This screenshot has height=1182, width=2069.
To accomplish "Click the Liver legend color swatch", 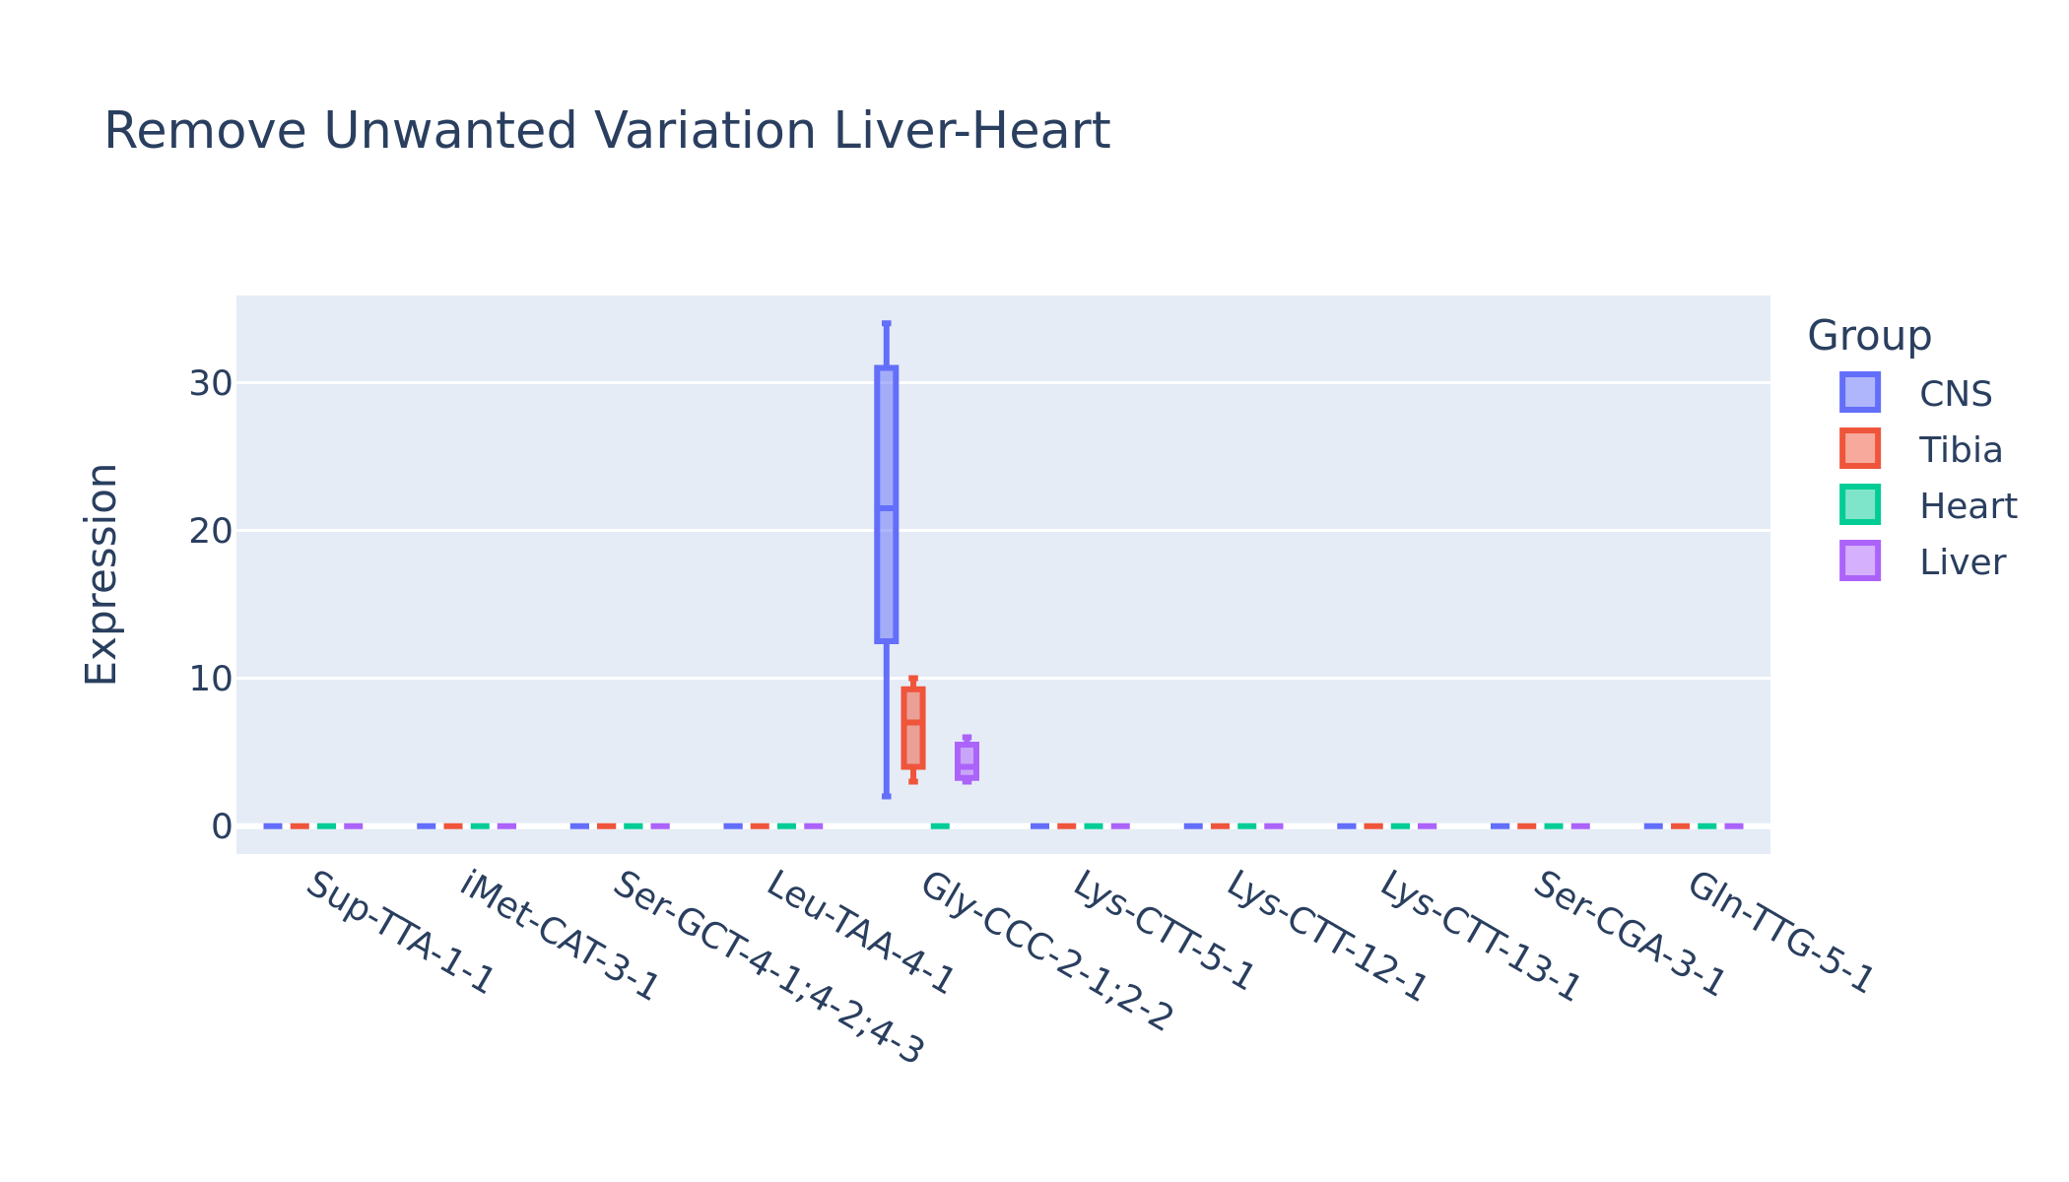I will pyautogui.click(x=1860, y=561).
